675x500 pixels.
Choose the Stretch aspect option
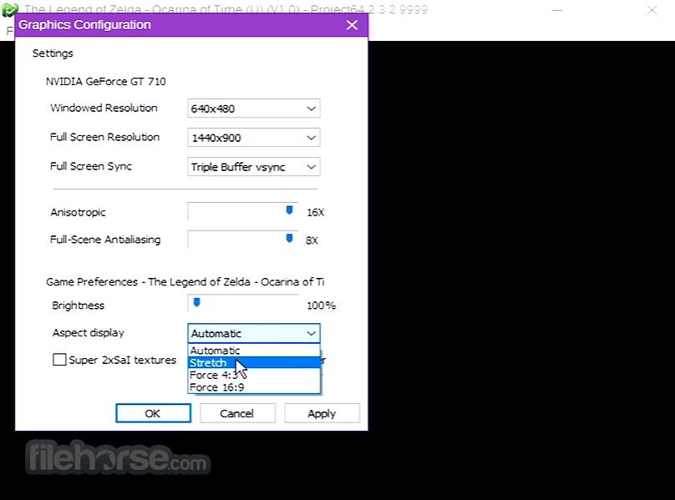point(254,363)
